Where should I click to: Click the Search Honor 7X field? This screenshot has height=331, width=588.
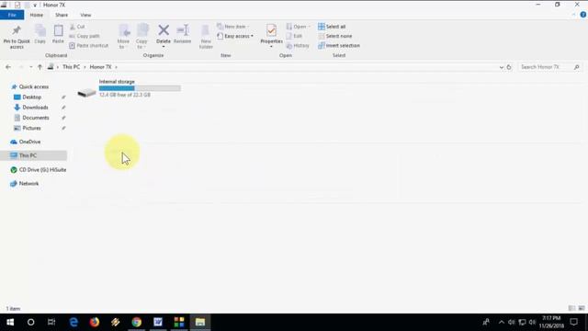point(549,67)
